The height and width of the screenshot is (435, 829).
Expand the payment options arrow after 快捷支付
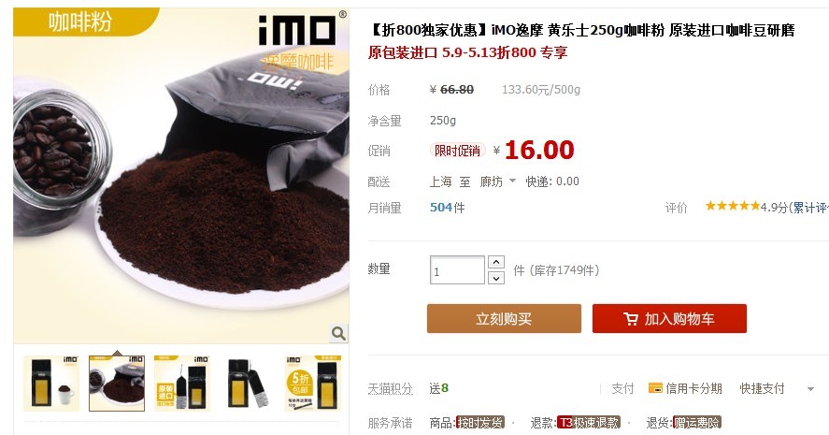pos(810,389)
